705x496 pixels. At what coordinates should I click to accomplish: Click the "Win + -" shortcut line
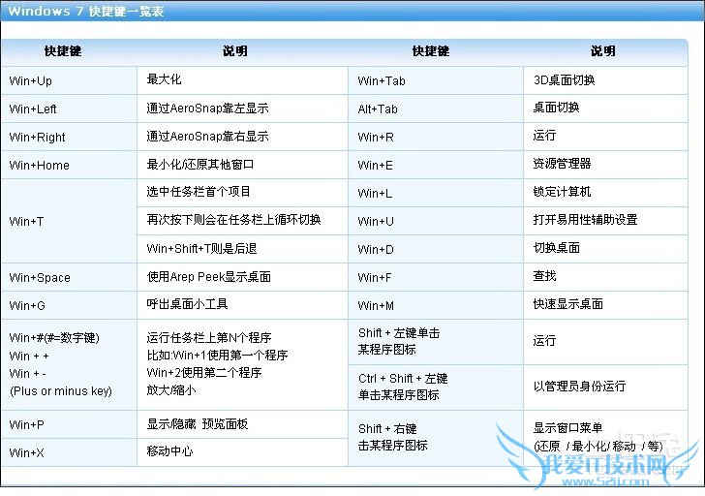[x=27, y=373]
